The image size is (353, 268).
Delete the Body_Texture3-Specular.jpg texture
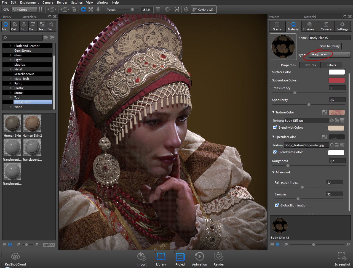point(342,145)
